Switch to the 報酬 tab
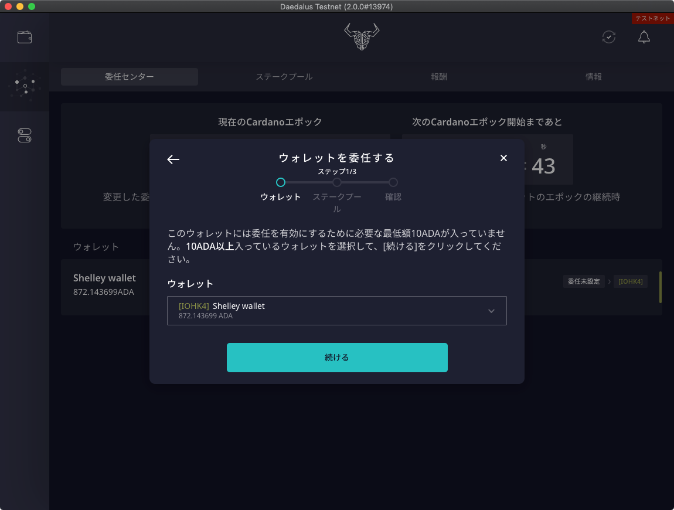Screen dimensions: 674x510 438,76
